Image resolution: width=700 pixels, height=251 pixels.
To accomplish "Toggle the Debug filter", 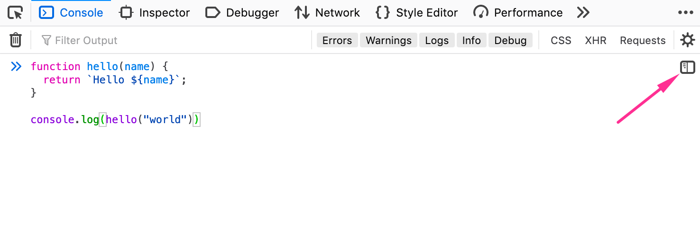I will tap(510, 41).
